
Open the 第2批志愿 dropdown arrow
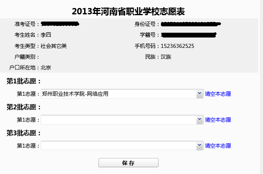199,120
